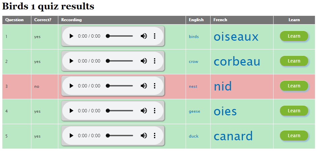Click the French word corbeau
Viewport: 317px width, 151px height.
pos(237,62)
